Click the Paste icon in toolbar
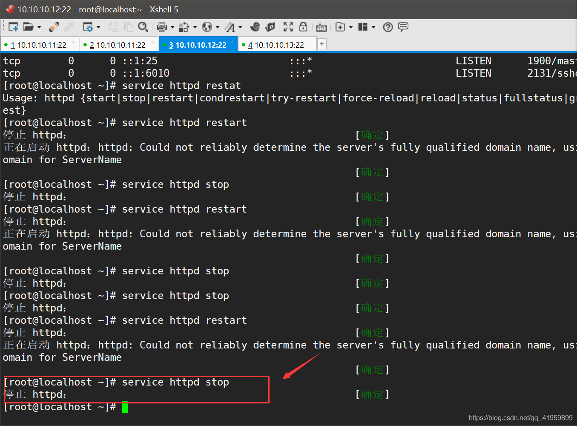 [128, 27]
